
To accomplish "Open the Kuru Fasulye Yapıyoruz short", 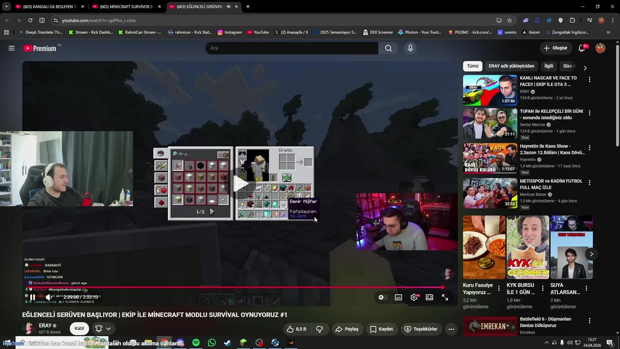I will pyautogui.click(x=484, y=247).
